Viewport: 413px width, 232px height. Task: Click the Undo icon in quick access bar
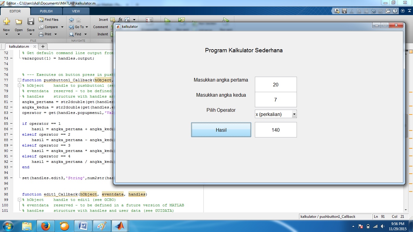(x=373, y=11)
